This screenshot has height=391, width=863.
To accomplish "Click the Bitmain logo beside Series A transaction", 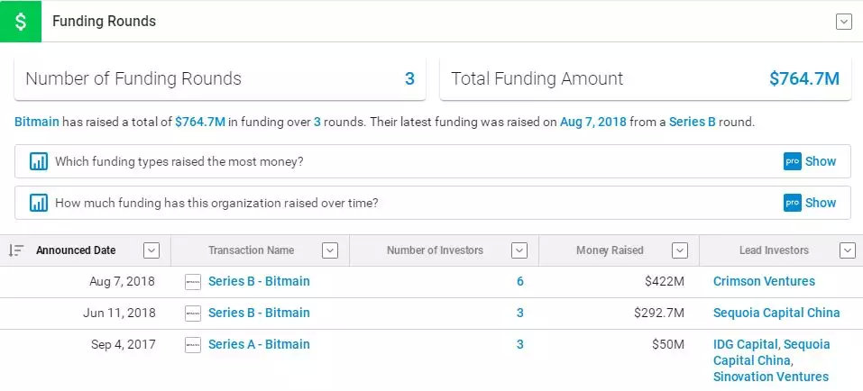I will pyautogui.click(x=193, y=345).
